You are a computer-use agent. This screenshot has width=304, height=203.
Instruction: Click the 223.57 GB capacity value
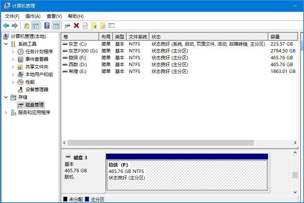282,44
